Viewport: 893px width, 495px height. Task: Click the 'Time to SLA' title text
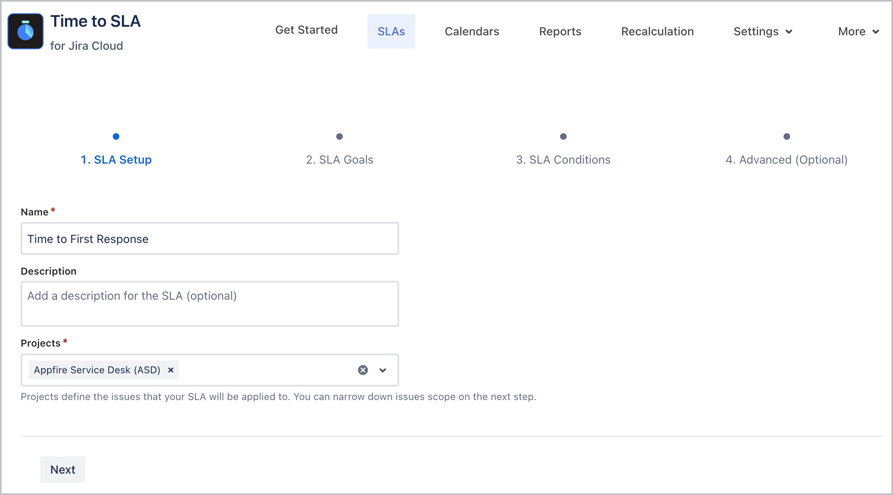coord(95,21)
